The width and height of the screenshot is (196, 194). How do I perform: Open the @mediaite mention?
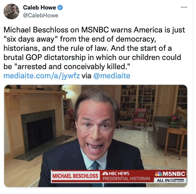coord(112,76)
